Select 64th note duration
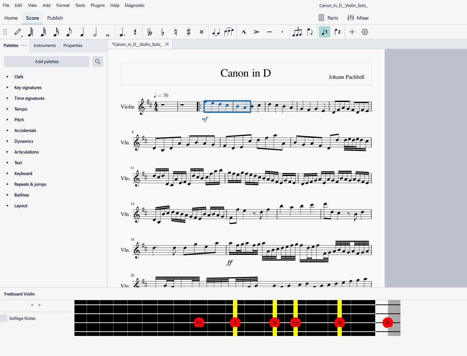This screenshot has width=467, height=356. [31, 32]
